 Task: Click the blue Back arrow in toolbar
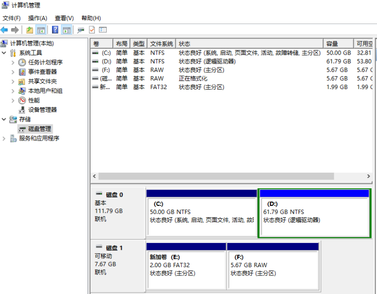click(4, 30)
